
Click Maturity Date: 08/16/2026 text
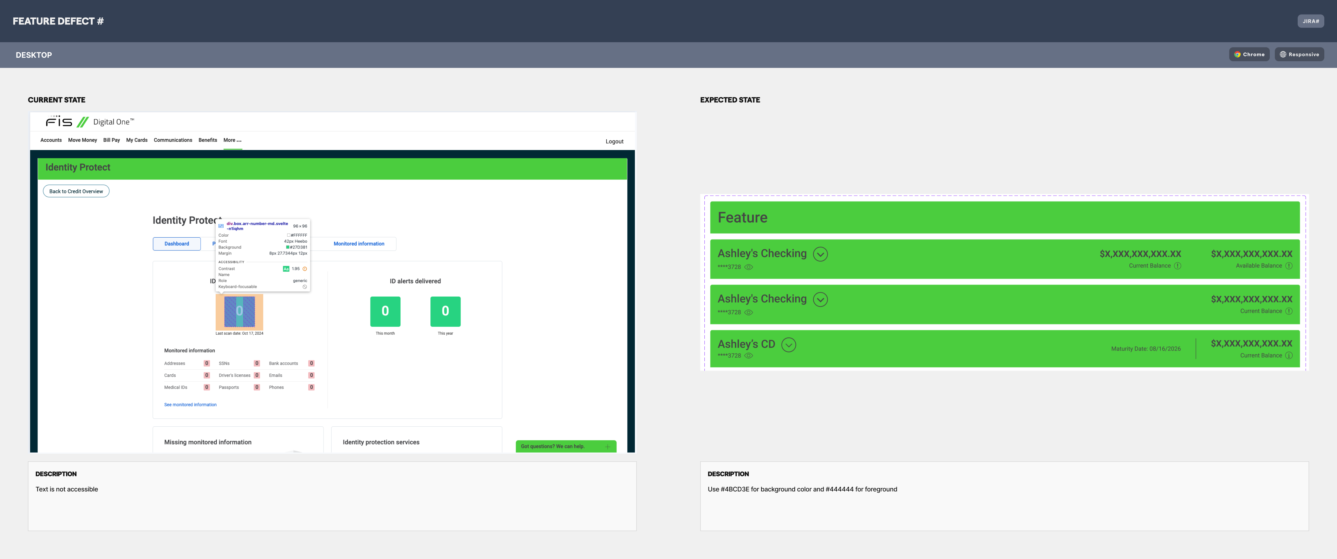point(1145,349)
